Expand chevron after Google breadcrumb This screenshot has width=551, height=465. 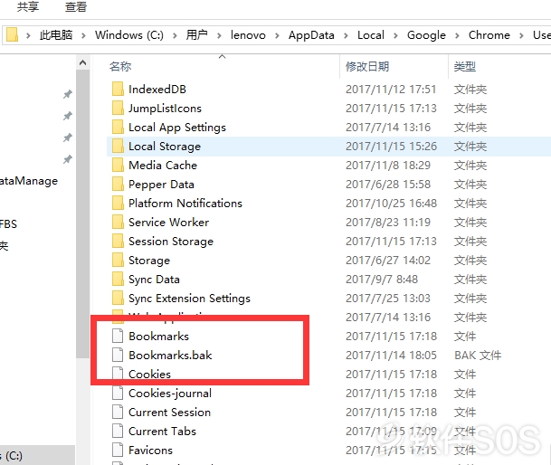(x=457, y=35)
